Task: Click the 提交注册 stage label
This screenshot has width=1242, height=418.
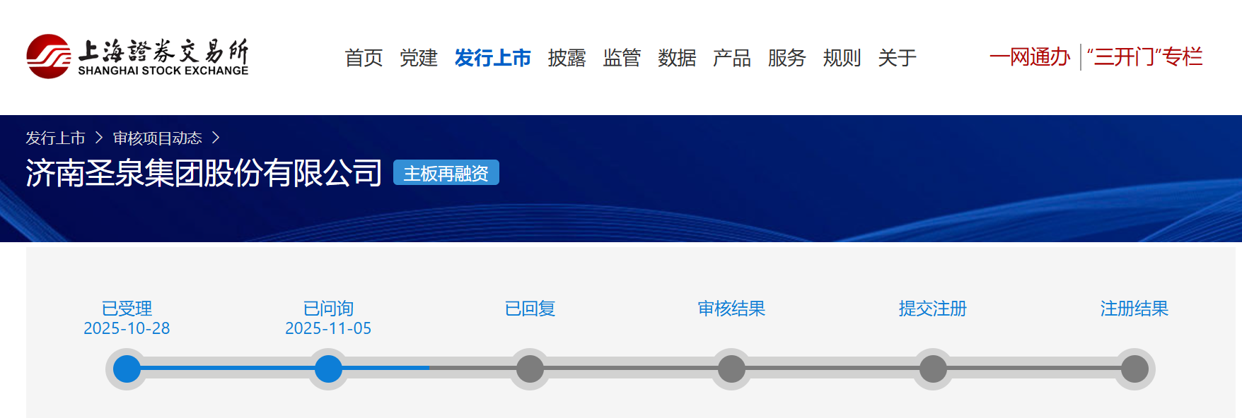Action: point(933,309)
